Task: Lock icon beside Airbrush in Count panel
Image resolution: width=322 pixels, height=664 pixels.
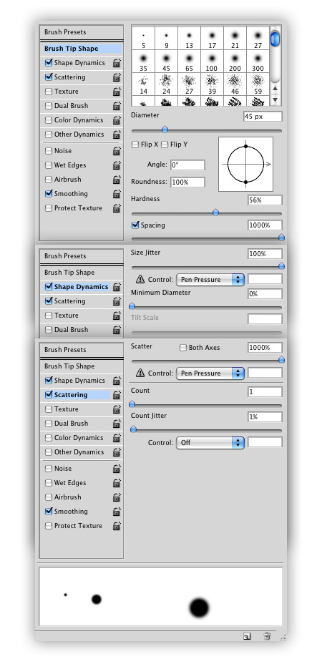Action: coord(117,497)
